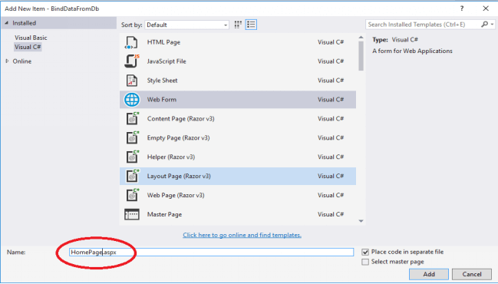Click the scroll down arrow of template list
This screenshot has height=284, width=498.
pos(361,221)
